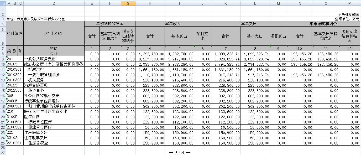Select the 年初结转和结余 merged header
Screen dimensions: 361x155
pyautogui.click(x=110, y=24)
